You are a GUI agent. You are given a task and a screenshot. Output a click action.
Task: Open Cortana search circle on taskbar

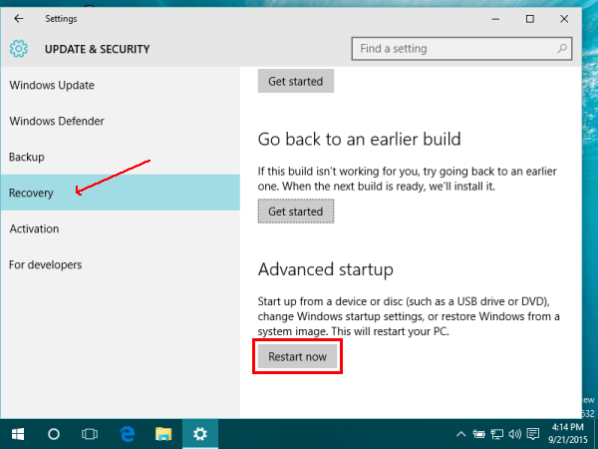(x=54, y=434)
